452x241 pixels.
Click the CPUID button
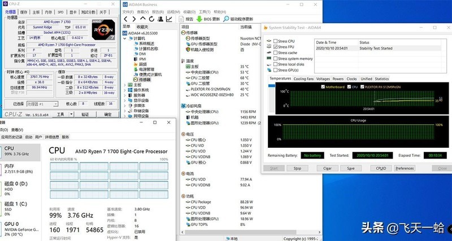(381, 168)
